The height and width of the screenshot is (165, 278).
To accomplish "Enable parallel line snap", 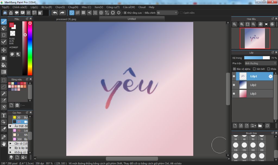I will coord(78,13).
